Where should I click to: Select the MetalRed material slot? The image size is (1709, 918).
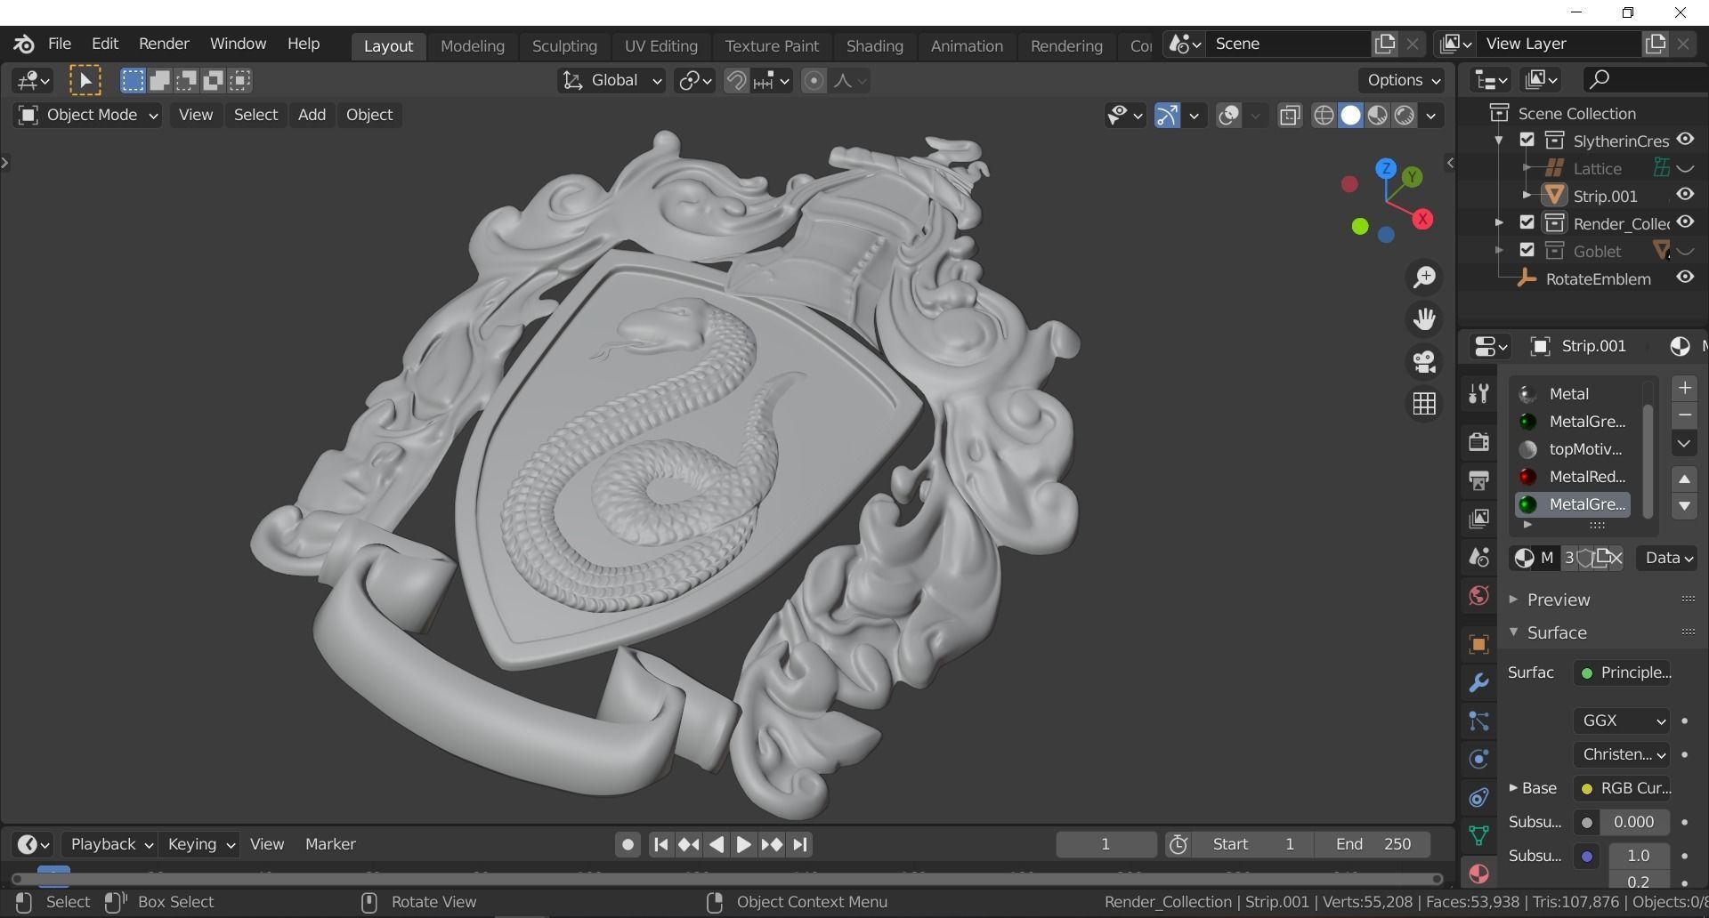tap(1573, 477)
